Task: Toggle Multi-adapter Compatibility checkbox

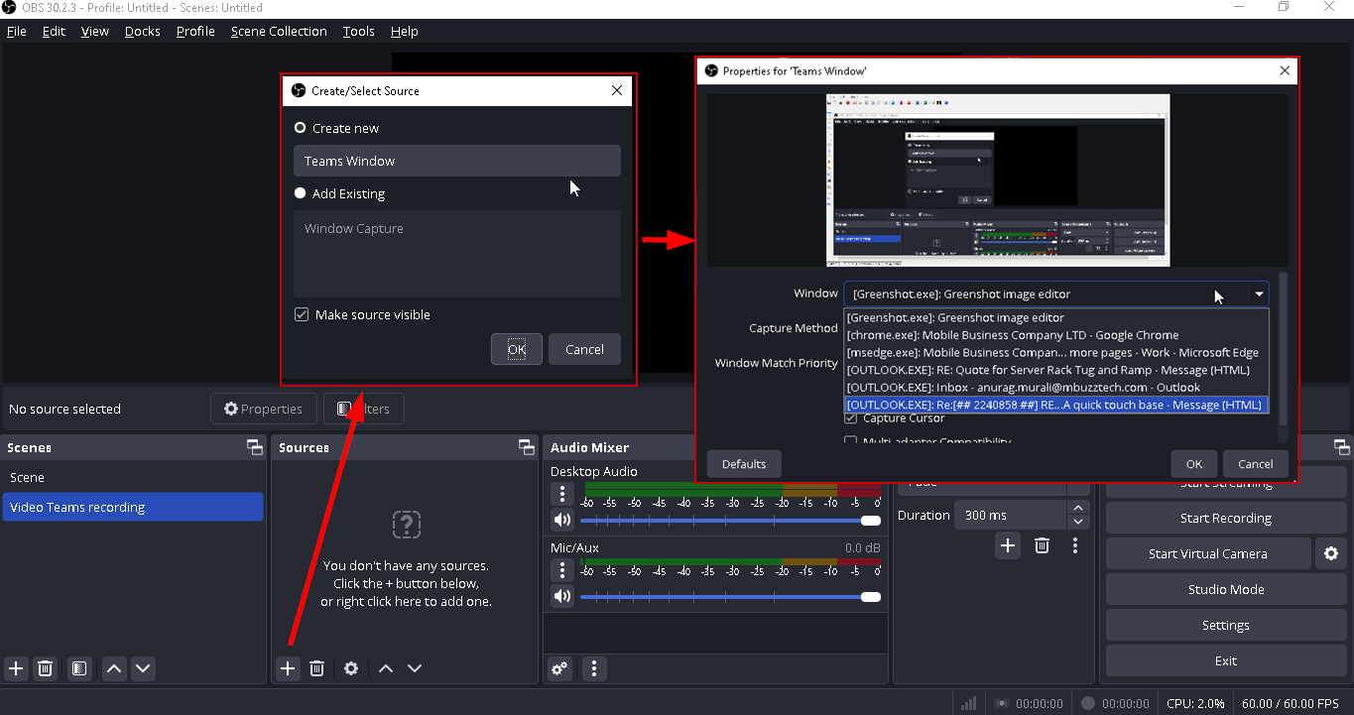Action: pyautogui.click(x=850, y=442)
